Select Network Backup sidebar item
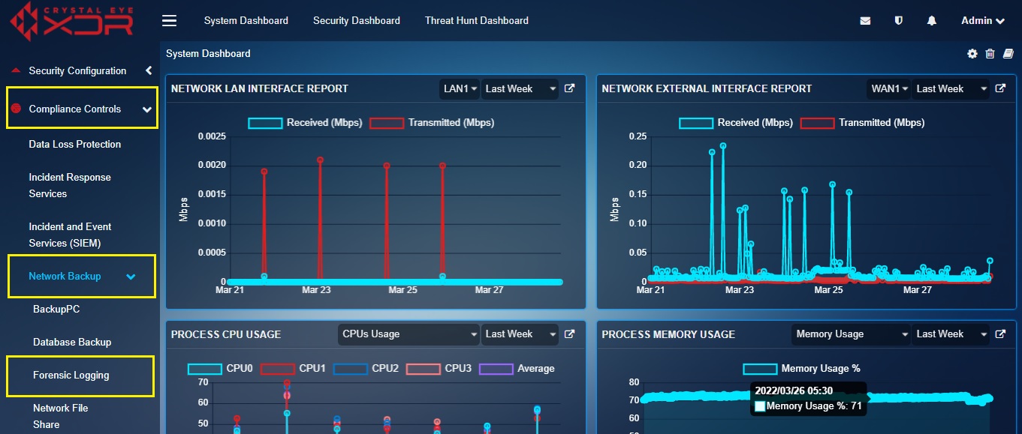The height and width of the screenshot is (434, 1022). pos(65,276)
